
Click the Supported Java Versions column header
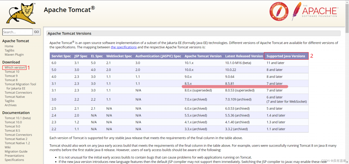pos(286,56)
